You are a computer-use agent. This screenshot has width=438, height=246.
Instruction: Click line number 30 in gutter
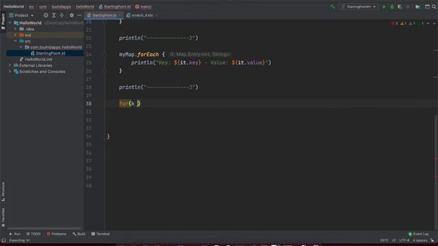pyautogui.click(x=88, y=103)
